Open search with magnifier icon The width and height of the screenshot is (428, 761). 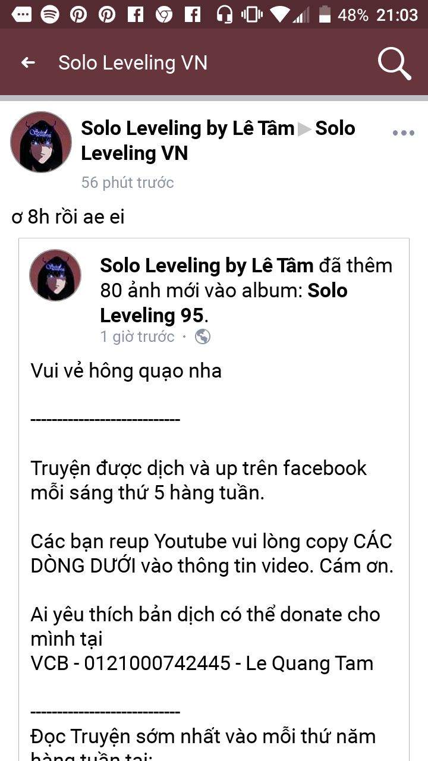395,63
